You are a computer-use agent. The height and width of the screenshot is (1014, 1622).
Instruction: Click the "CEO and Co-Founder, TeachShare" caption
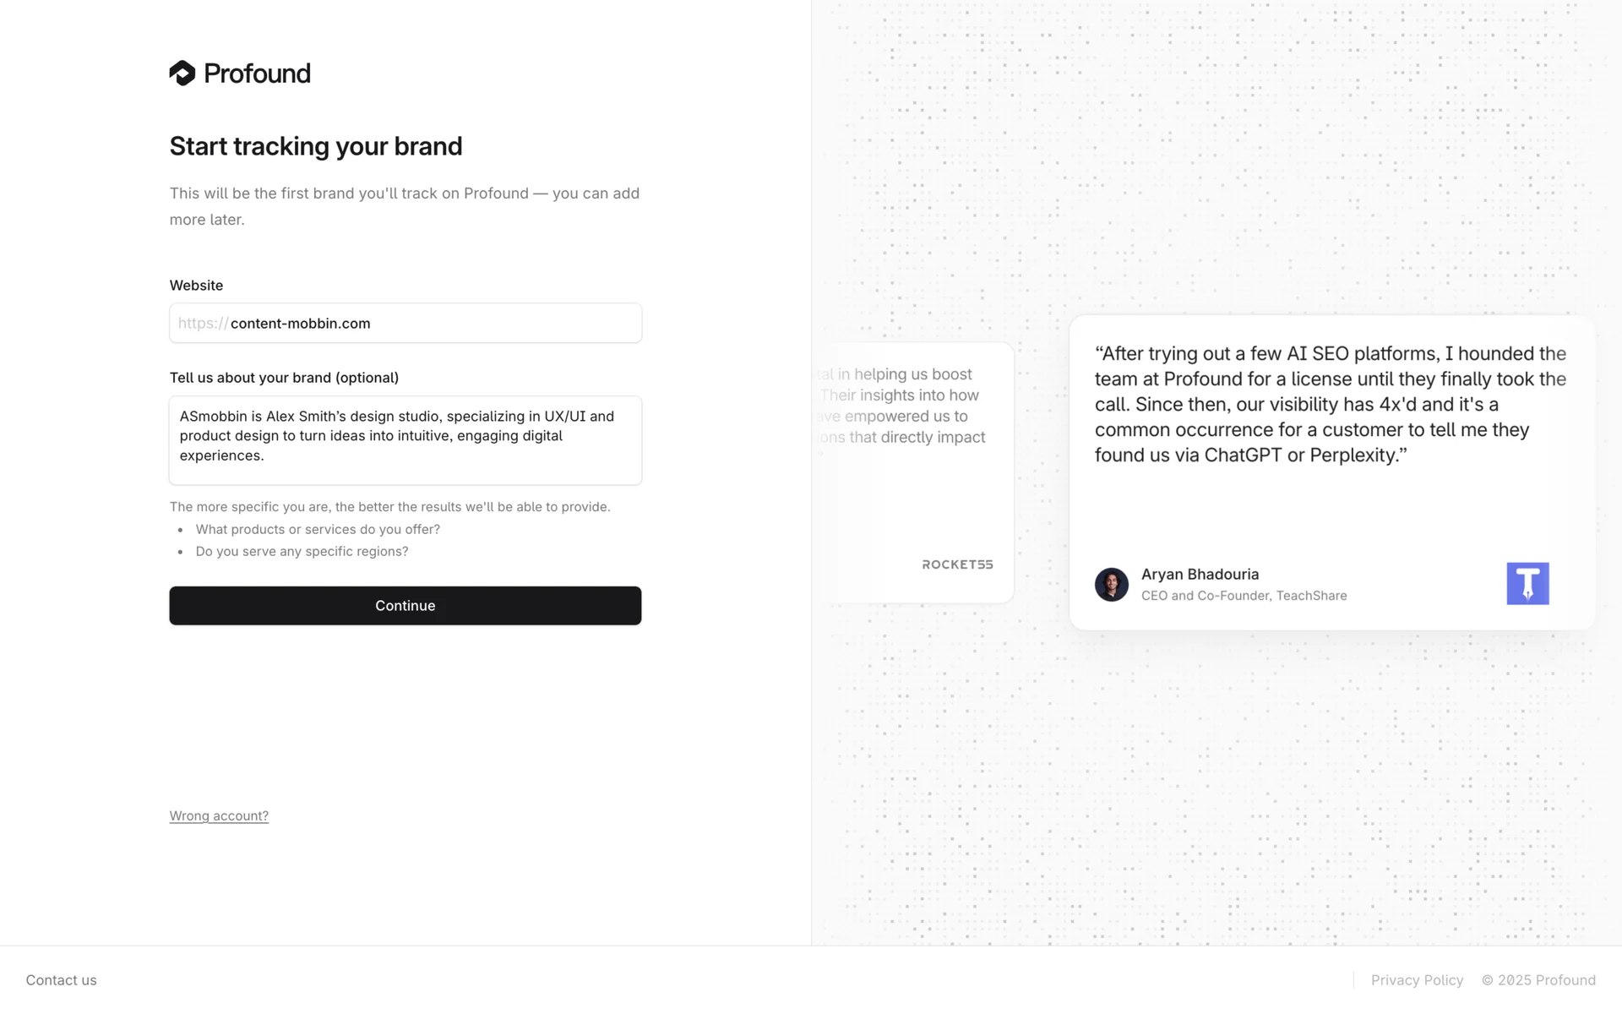1244,596
